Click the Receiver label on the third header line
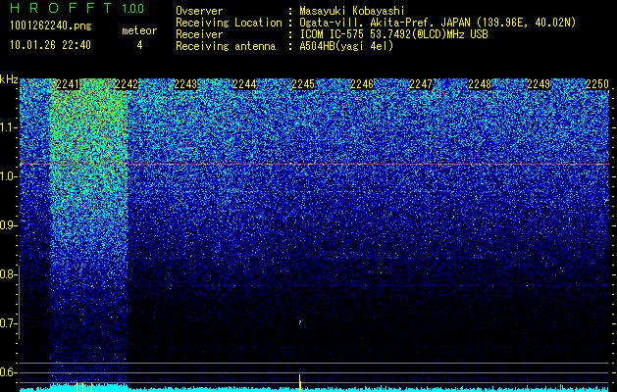The width and height of the screenshot is (617, 392). [x=199, y=34]
